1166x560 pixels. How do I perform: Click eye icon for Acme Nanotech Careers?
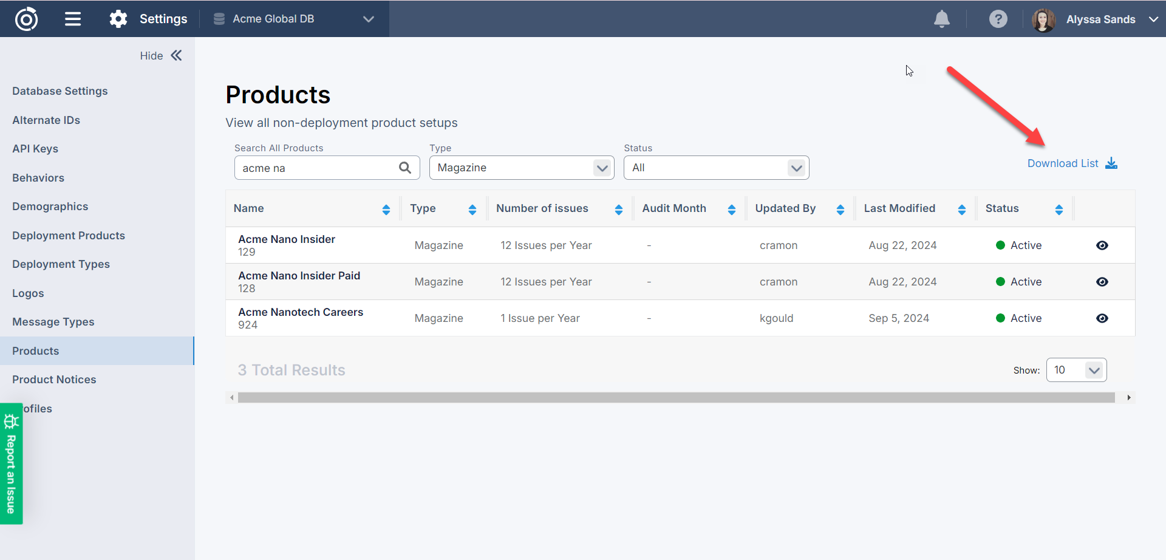[x=1102, y=318]
